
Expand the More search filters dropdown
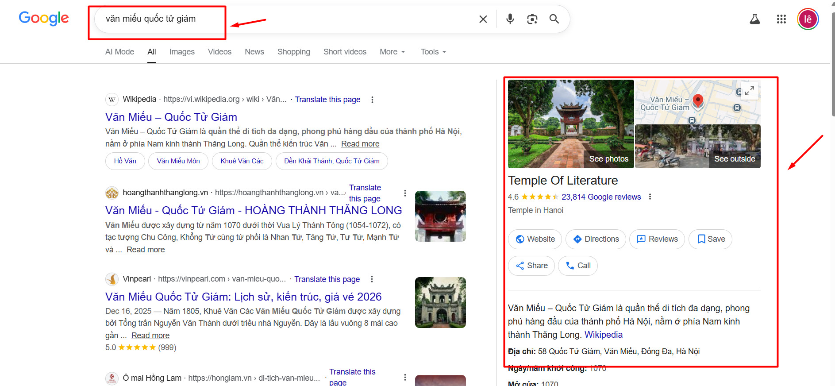(x=392, y=52)
